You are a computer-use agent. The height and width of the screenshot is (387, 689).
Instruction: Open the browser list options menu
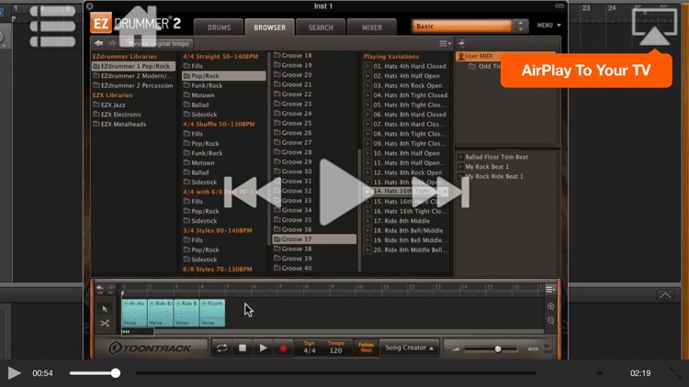pyautogui.click(x=446, y=43)
